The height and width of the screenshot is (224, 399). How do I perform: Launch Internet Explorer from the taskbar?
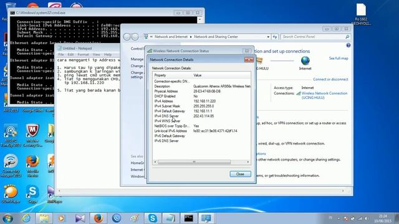tap(26, 218)
